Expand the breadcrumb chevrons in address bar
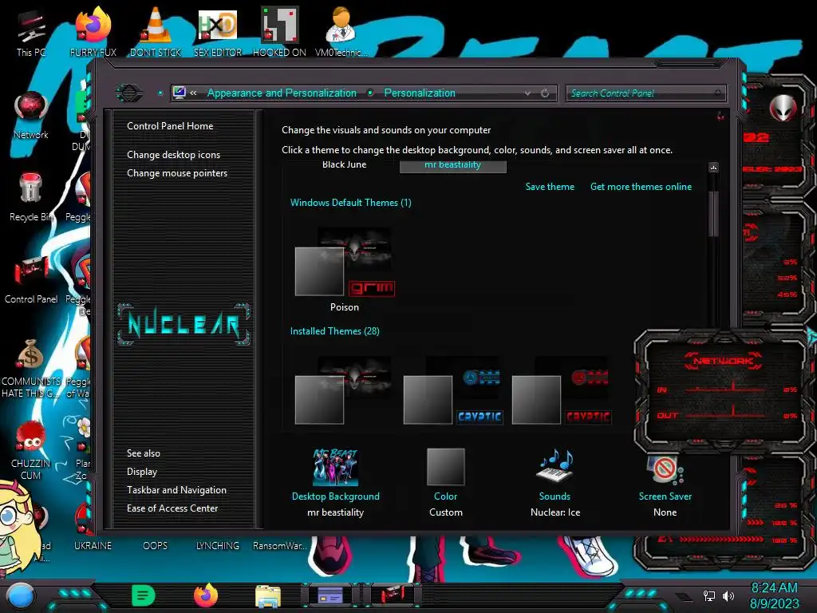817x613 pixels. click(x=193, y=93)
